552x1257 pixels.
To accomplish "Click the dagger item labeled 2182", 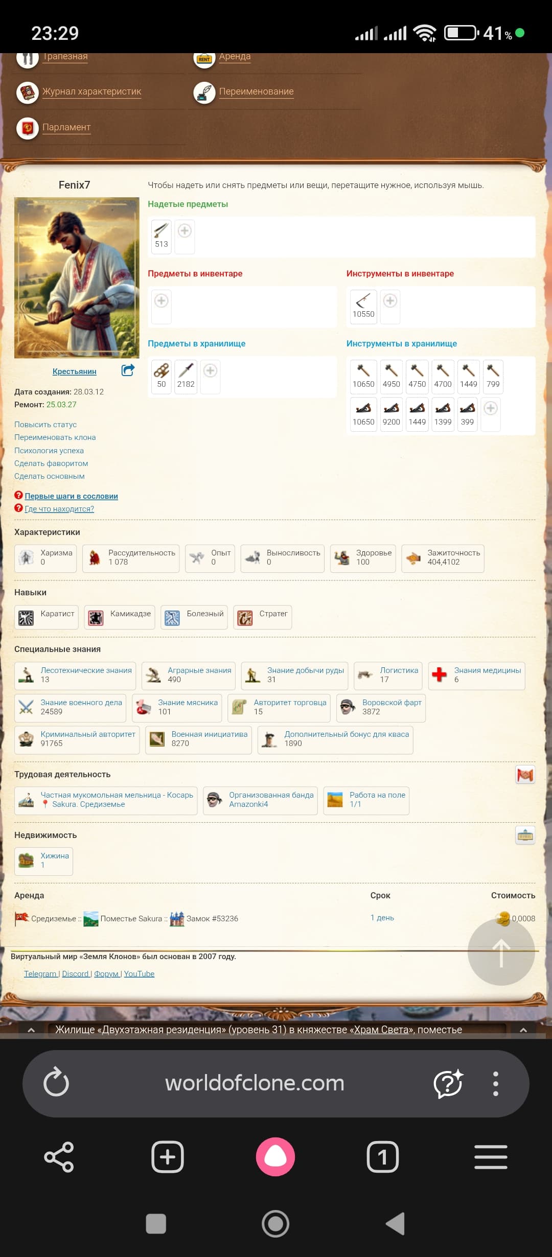I will (x=186, y=376).
